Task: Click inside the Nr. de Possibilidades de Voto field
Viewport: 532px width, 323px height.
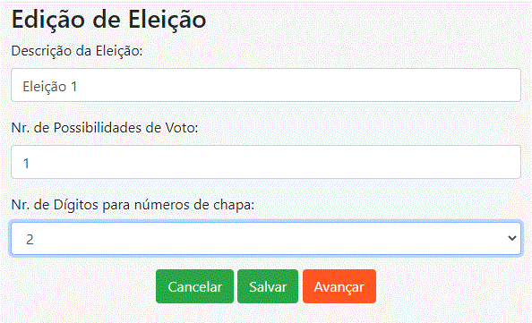Action: coord(266,162)
